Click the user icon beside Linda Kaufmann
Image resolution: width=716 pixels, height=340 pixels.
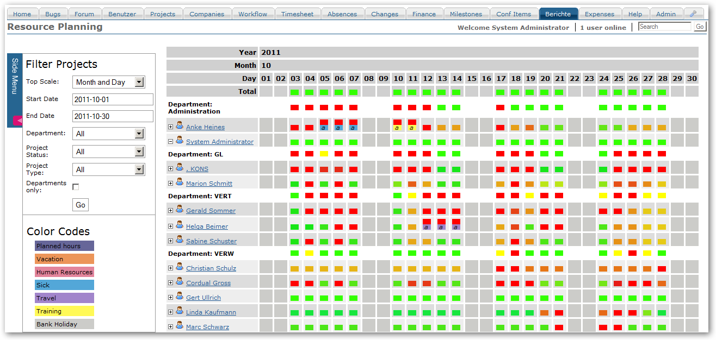[x=180, y=312]
